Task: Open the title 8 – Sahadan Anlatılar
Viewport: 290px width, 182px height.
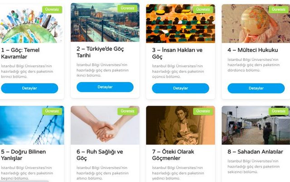Action: point(255,152)
